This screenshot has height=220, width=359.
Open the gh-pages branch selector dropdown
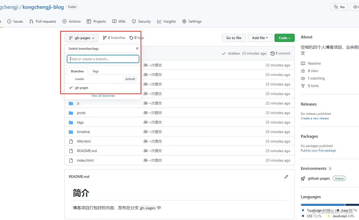(81, 38)
